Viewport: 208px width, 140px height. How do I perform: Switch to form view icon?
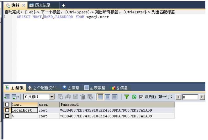107,97
